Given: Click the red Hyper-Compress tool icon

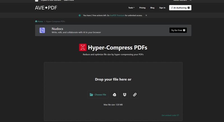Looking at the screenshot, I should pyautogui.click(x=83, y=47).
